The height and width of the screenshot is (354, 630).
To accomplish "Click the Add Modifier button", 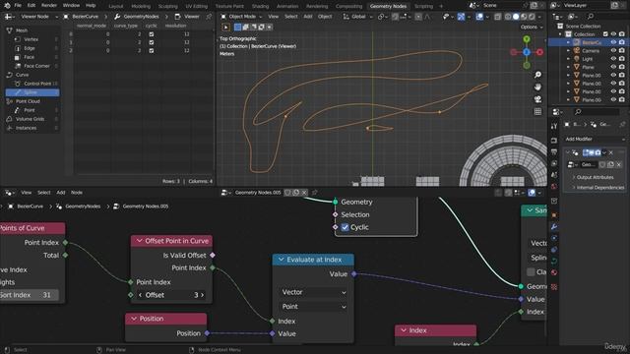I will click(x=595, y=139).
